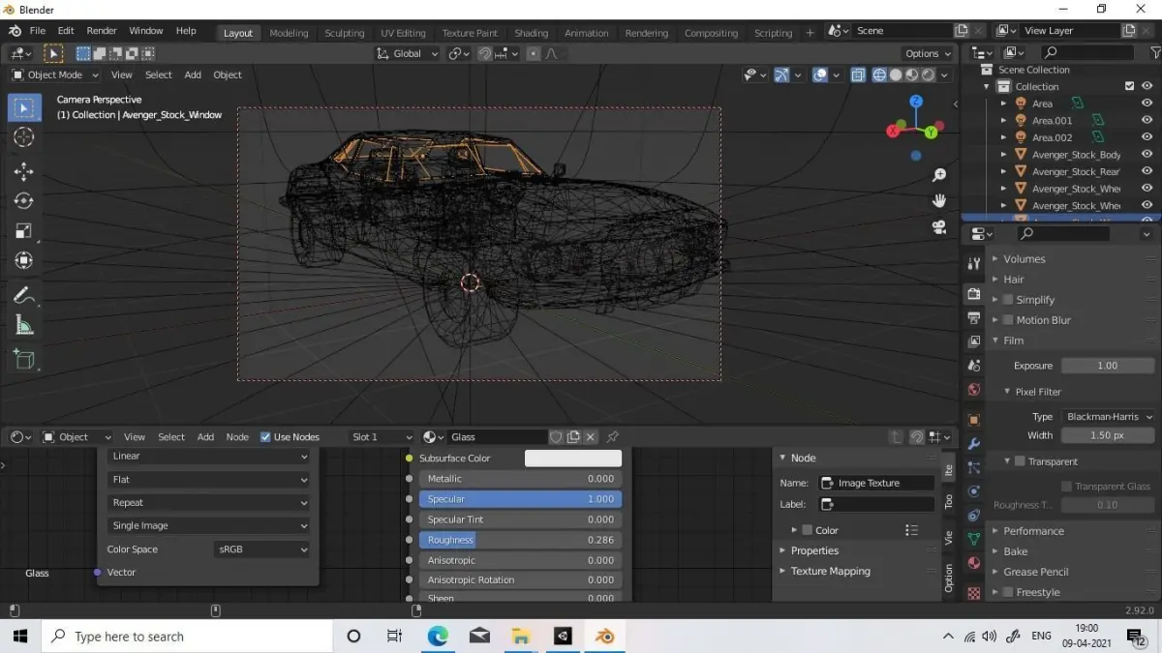Select the Measure tool

point(24,326)
